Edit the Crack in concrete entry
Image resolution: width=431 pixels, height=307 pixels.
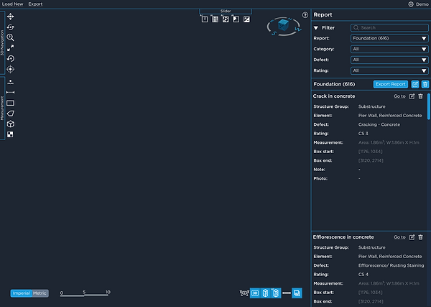tap(412, 96)
